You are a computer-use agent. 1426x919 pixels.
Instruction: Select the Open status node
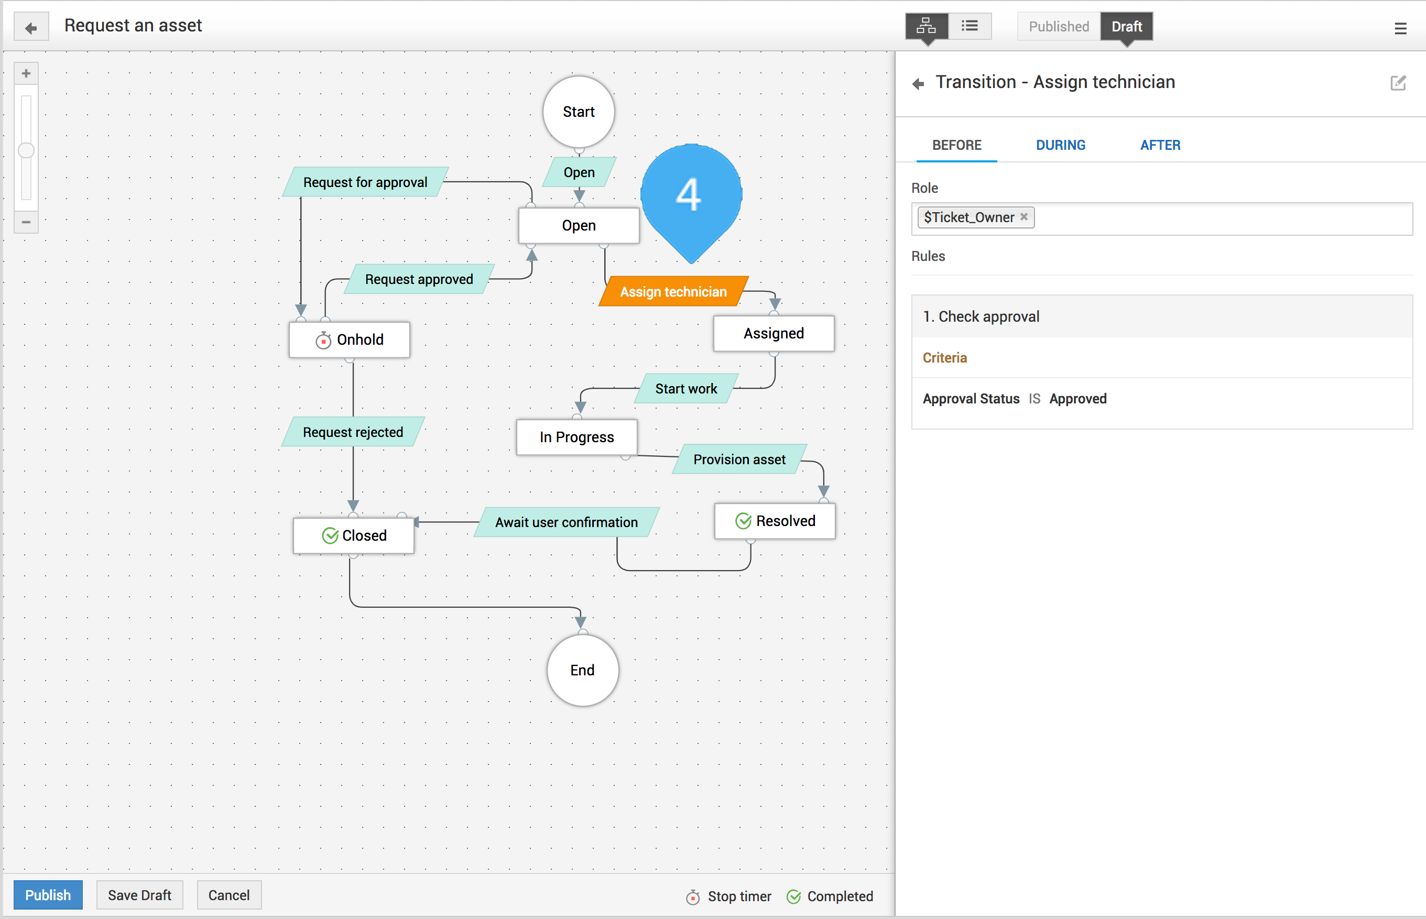pyautogui.click(x=579, y=226)
